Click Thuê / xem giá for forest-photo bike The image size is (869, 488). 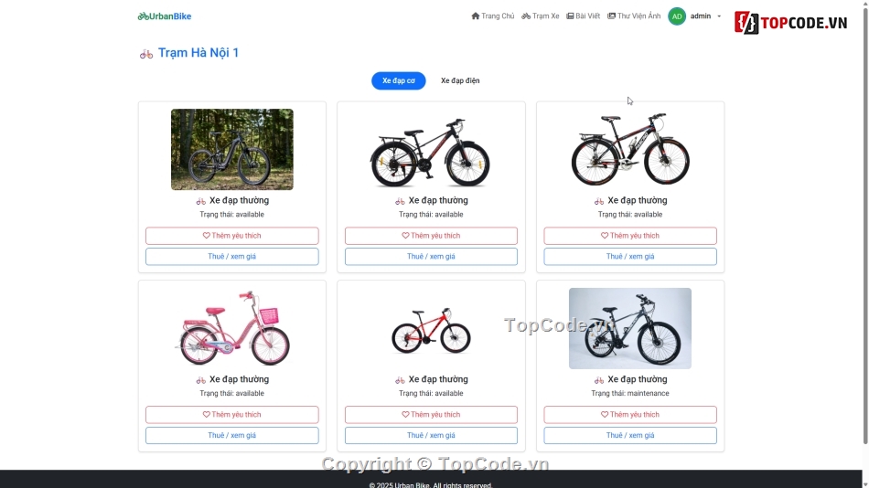click(232, 257)
